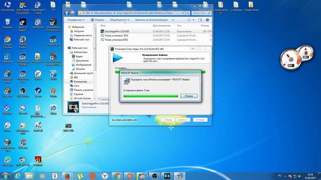Open uTorrent from the taskbar
321x180 pixels.
(80, 176)
